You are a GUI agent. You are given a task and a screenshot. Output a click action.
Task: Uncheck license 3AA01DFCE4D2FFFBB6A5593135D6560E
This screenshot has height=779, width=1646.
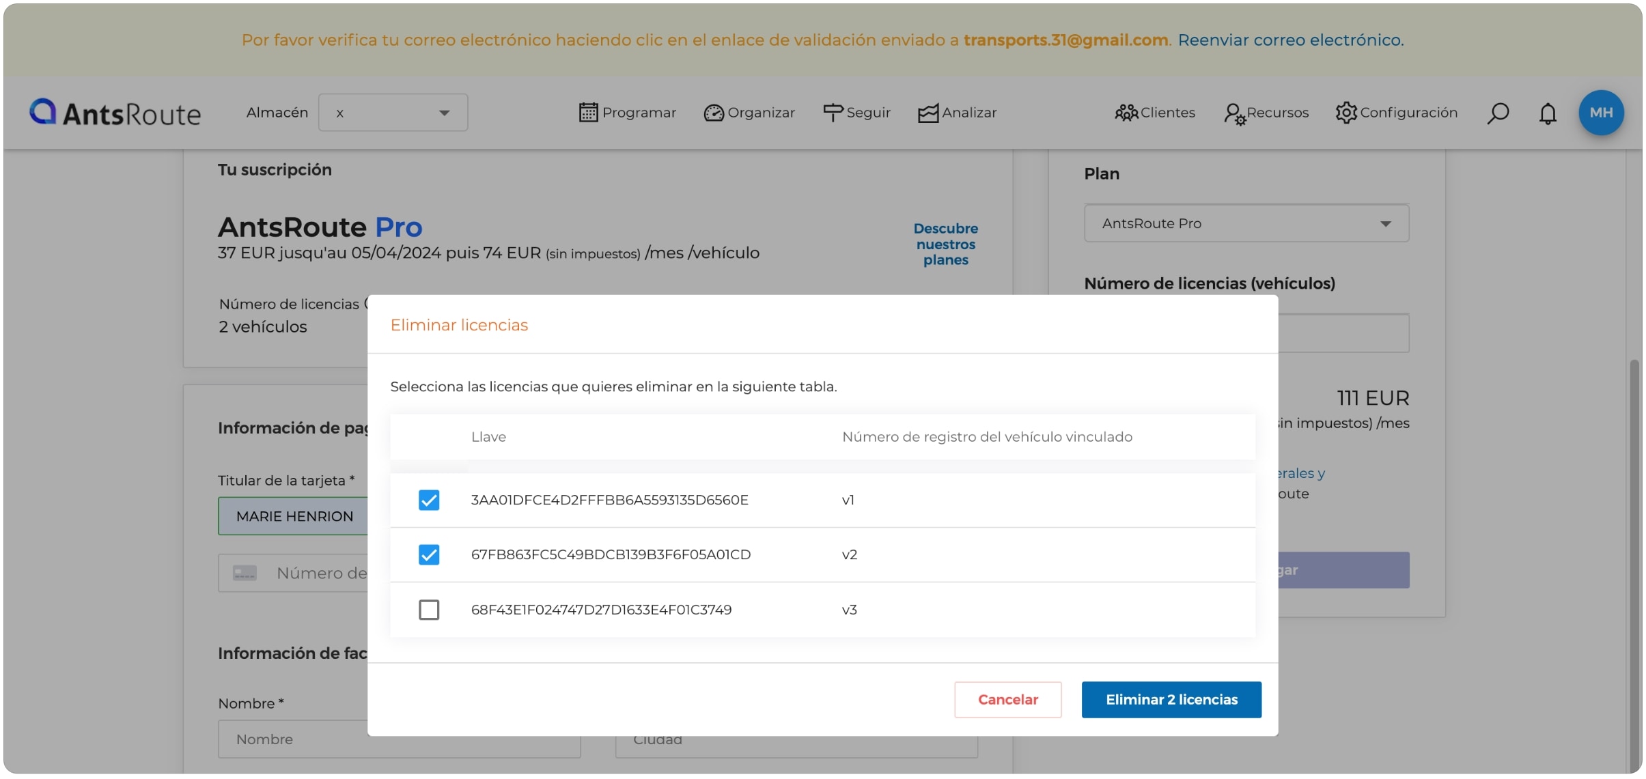click(x=429, y=500)
